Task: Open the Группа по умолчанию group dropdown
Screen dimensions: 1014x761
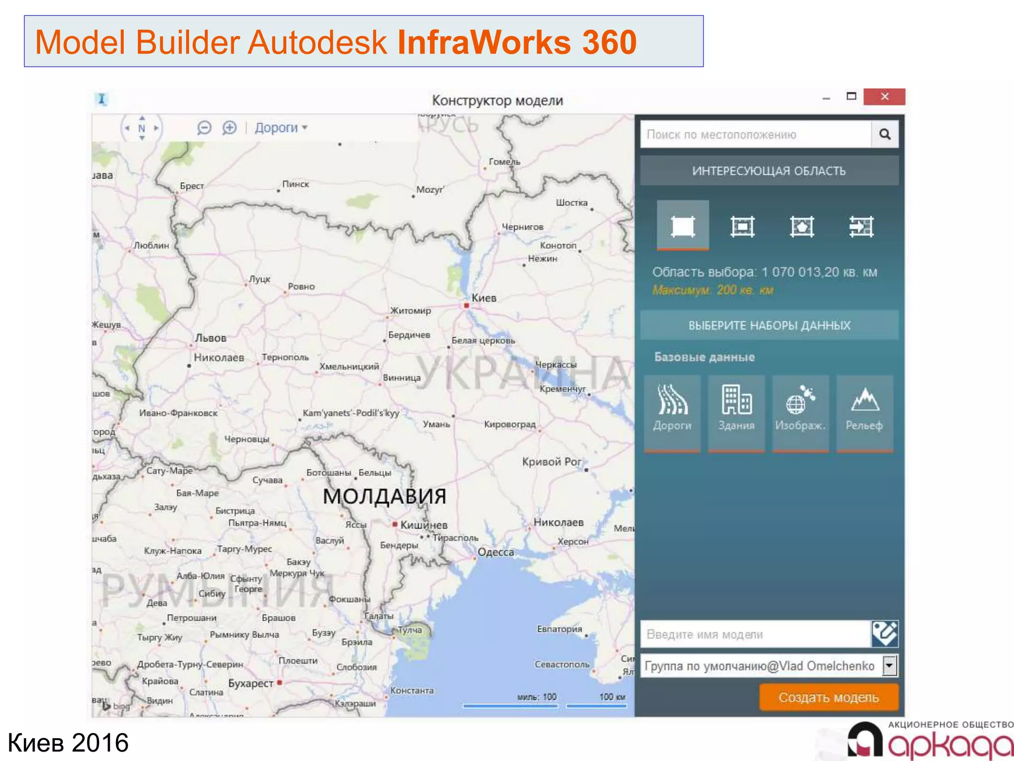Action: 889,666
